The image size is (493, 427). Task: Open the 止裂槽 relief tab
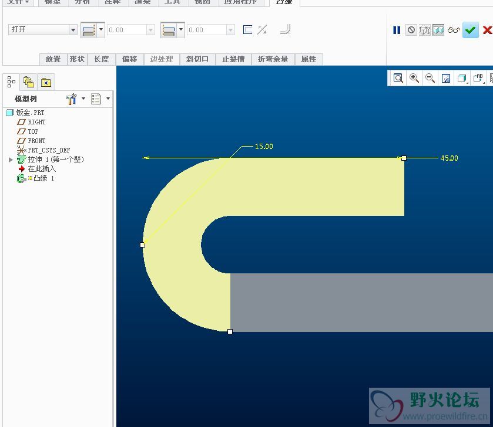[x=233, y=59]
